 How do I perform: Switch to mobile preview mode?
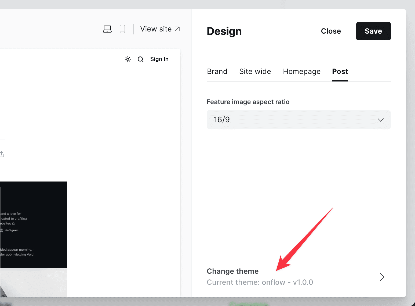[x=122, y=29]
